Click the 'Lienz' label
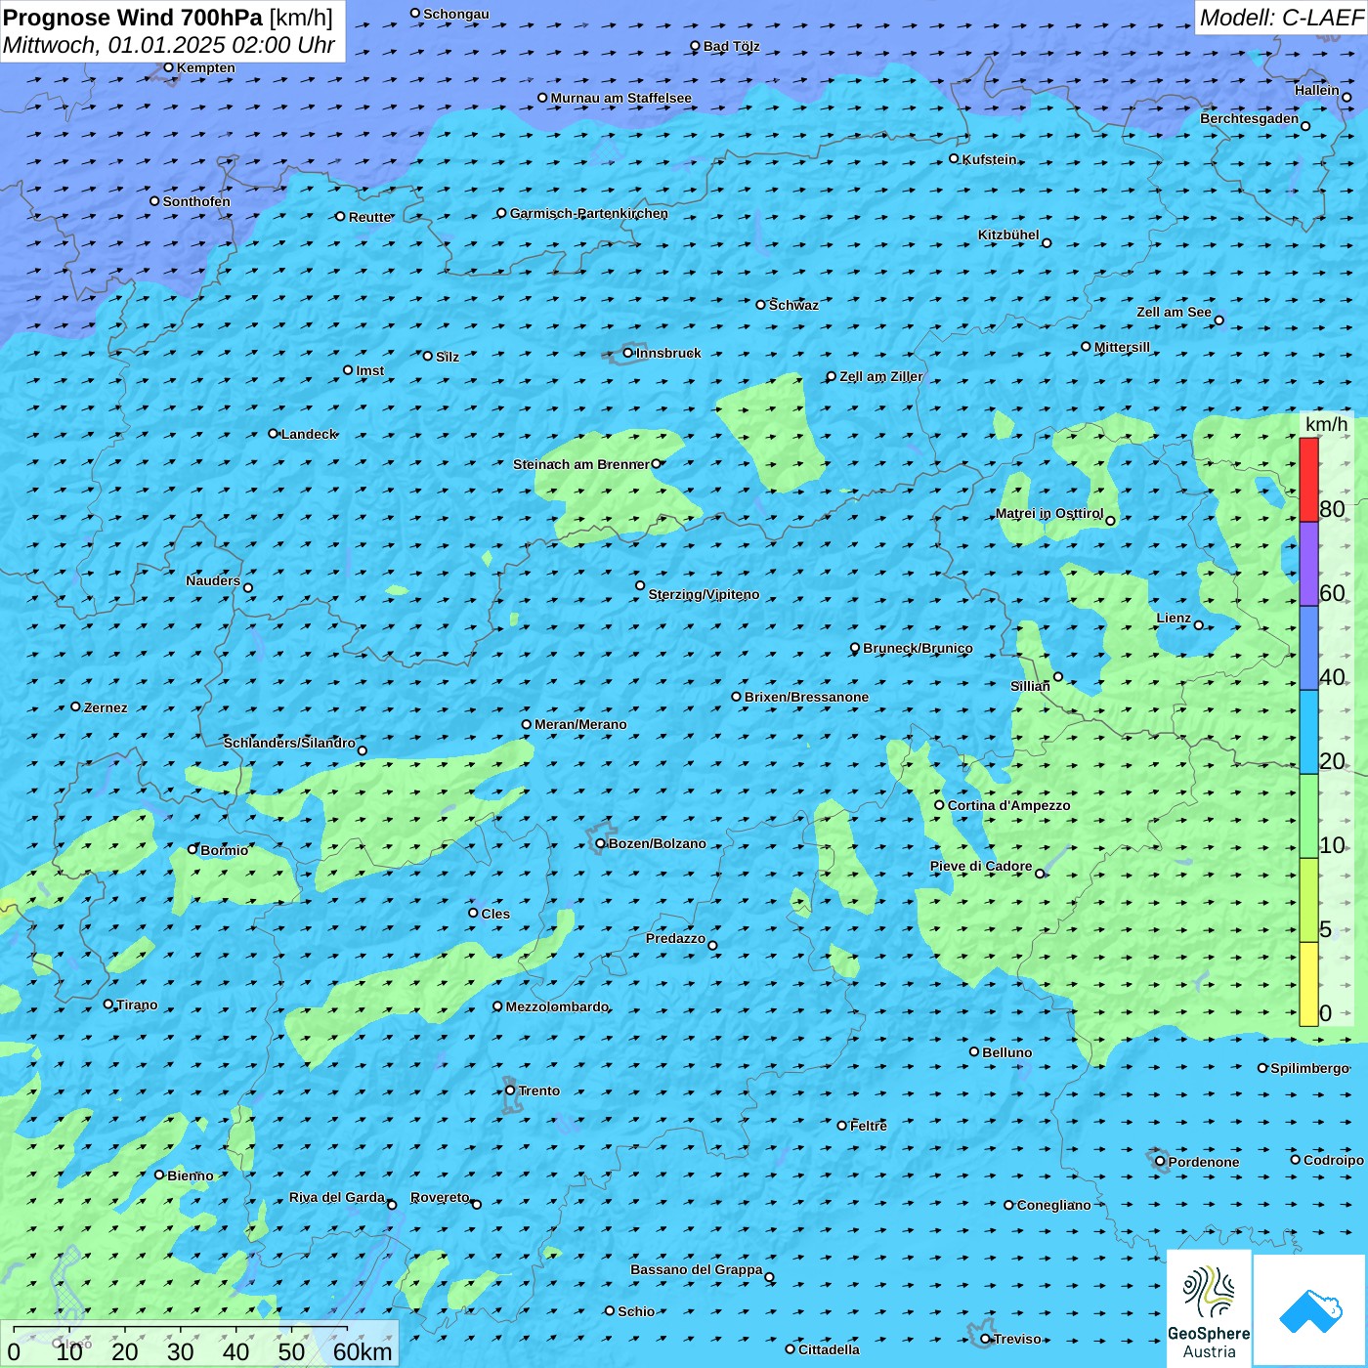The width and height of the screenshot is (1368, 1368). (1174, 618)
